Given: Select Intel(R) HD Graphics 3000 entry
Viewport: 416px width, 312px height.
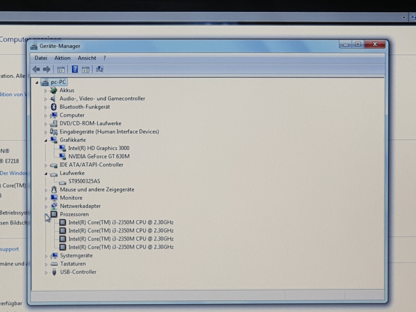Looking at the screenshot, I should (x=99, y=148).
